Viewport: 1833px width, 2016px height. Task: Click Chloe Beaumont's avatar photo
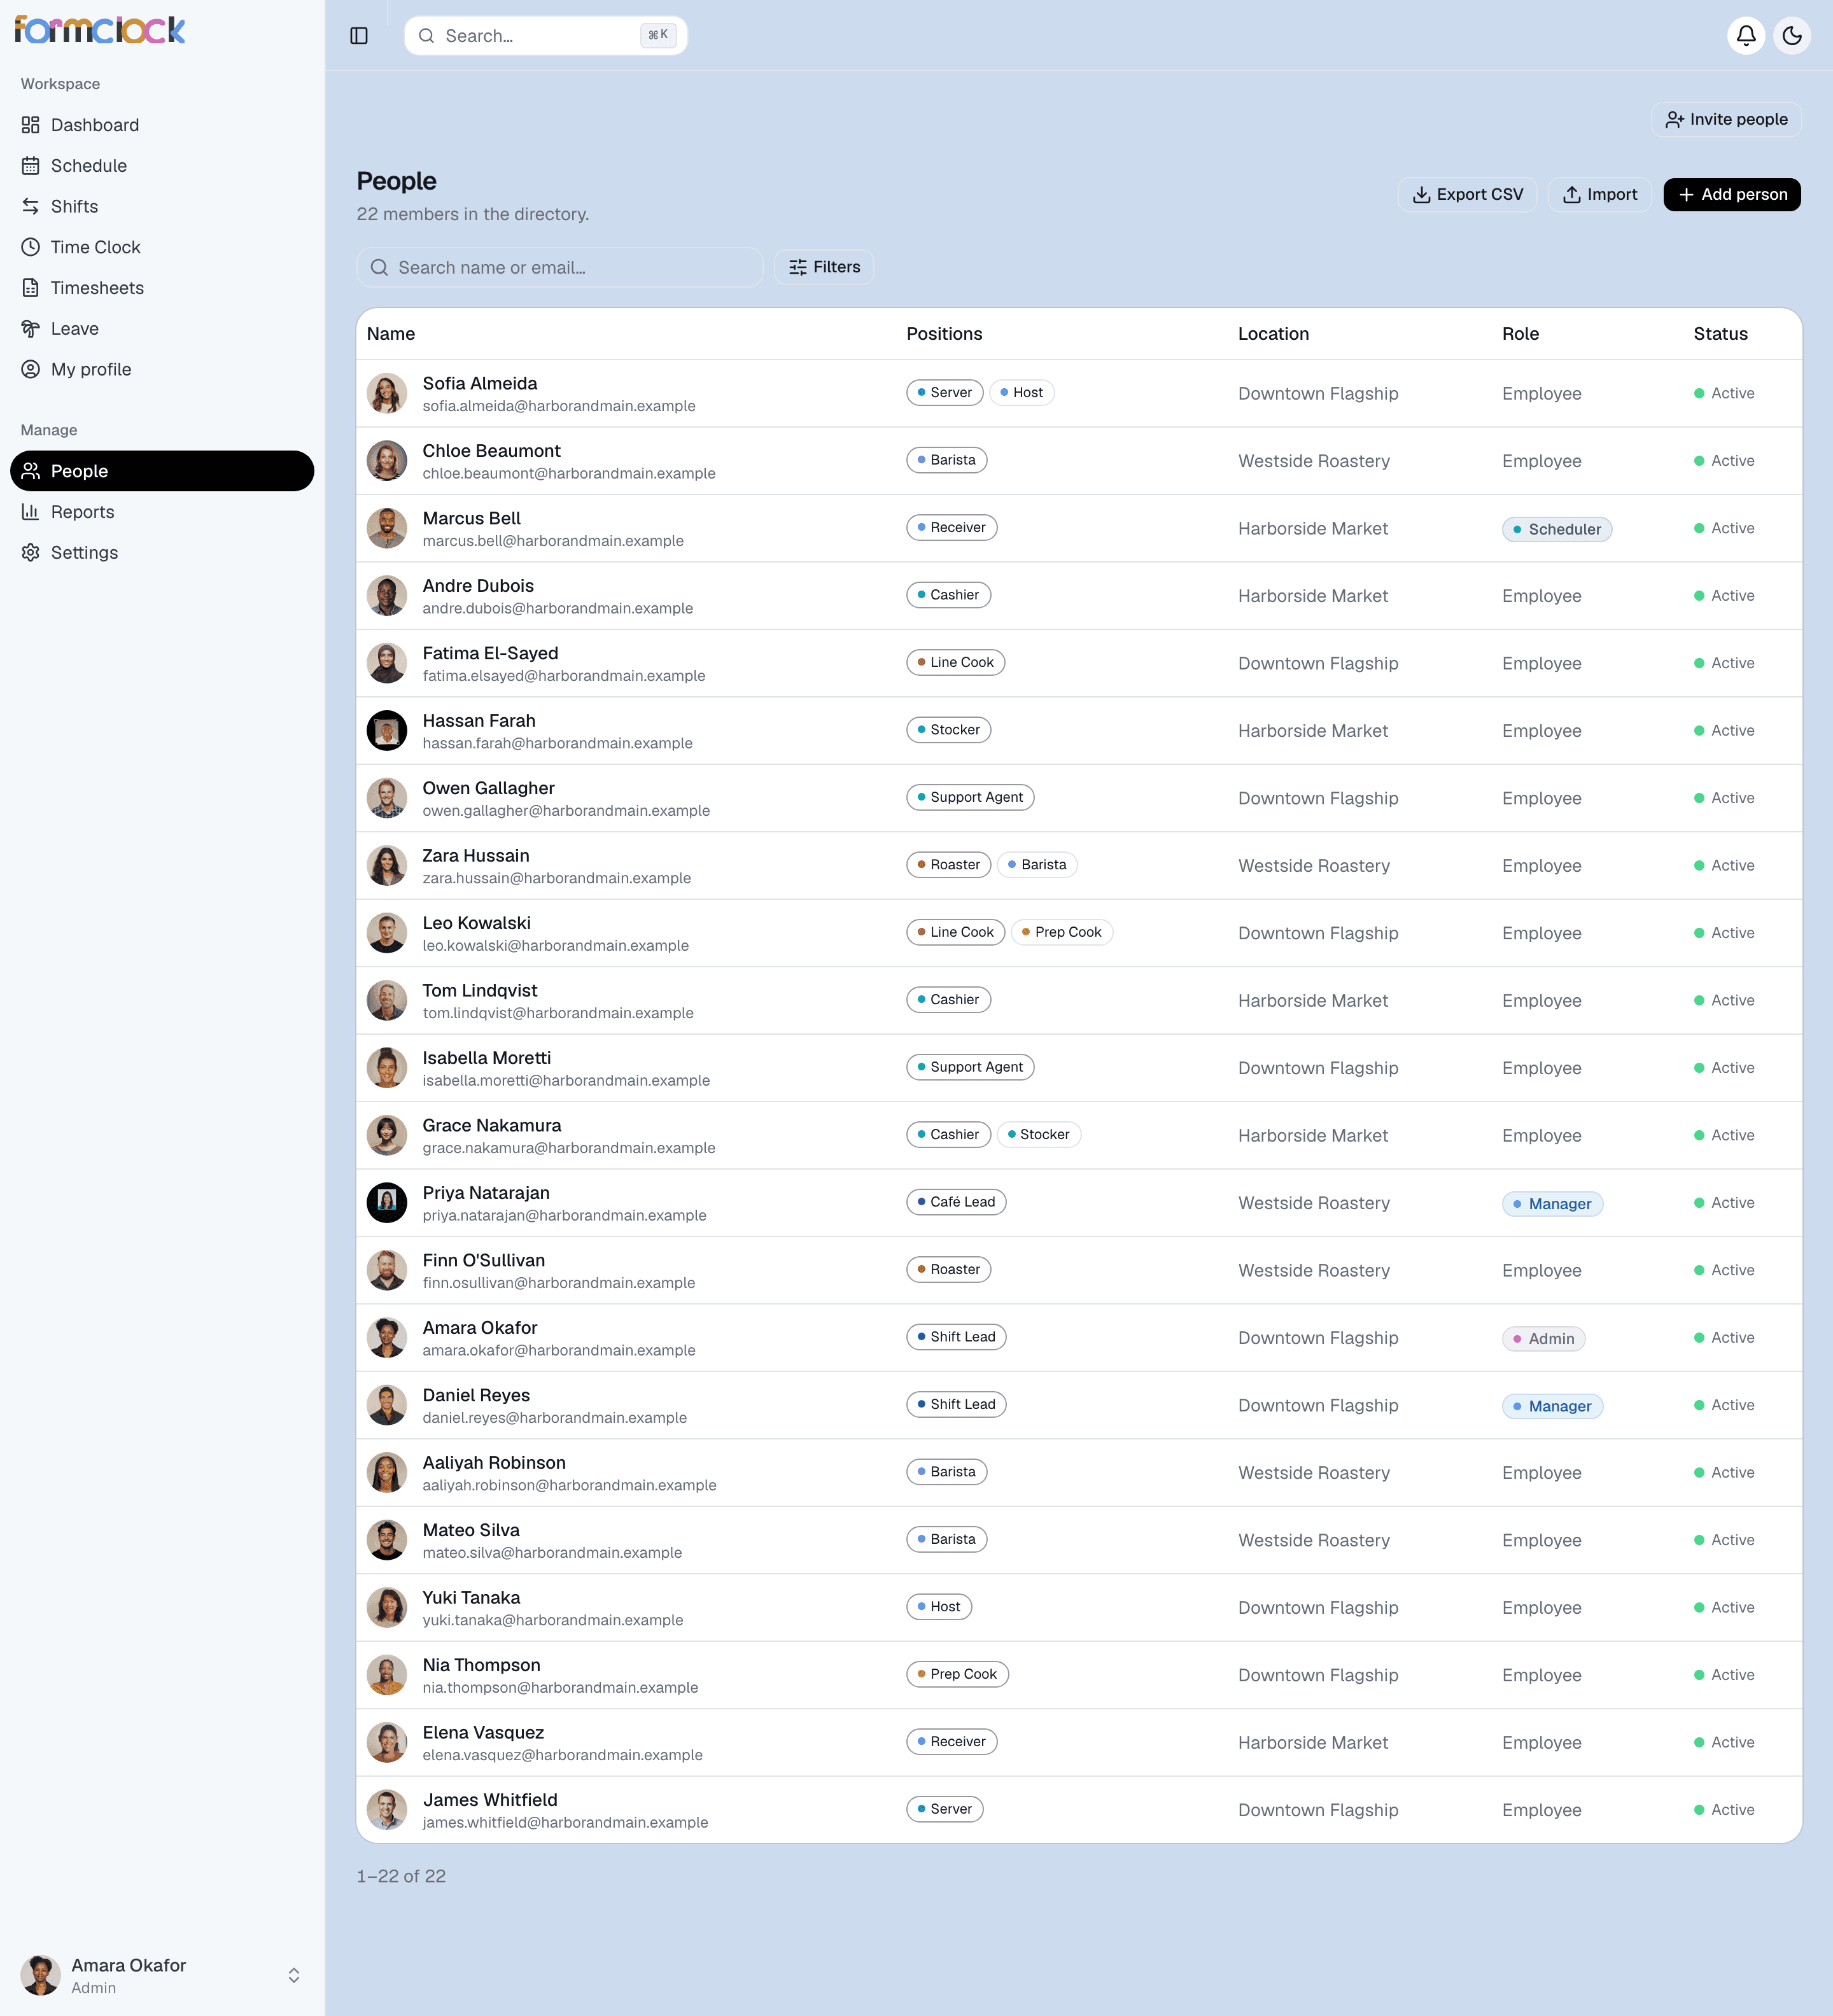[x=387, y=461]
